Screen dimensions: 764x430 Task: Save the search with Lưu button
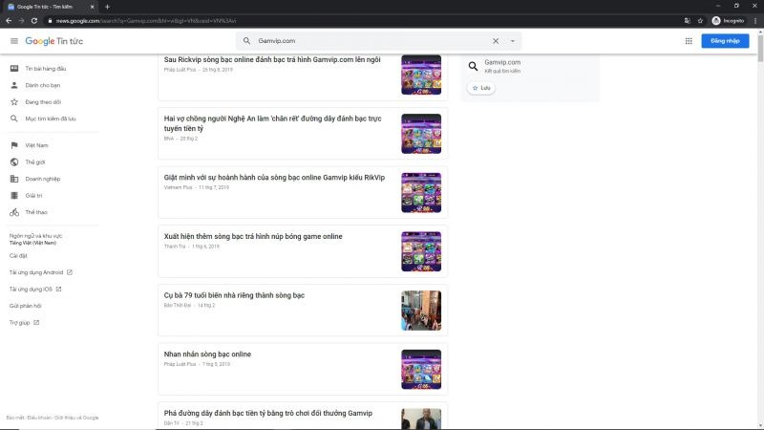click(481, 88)
